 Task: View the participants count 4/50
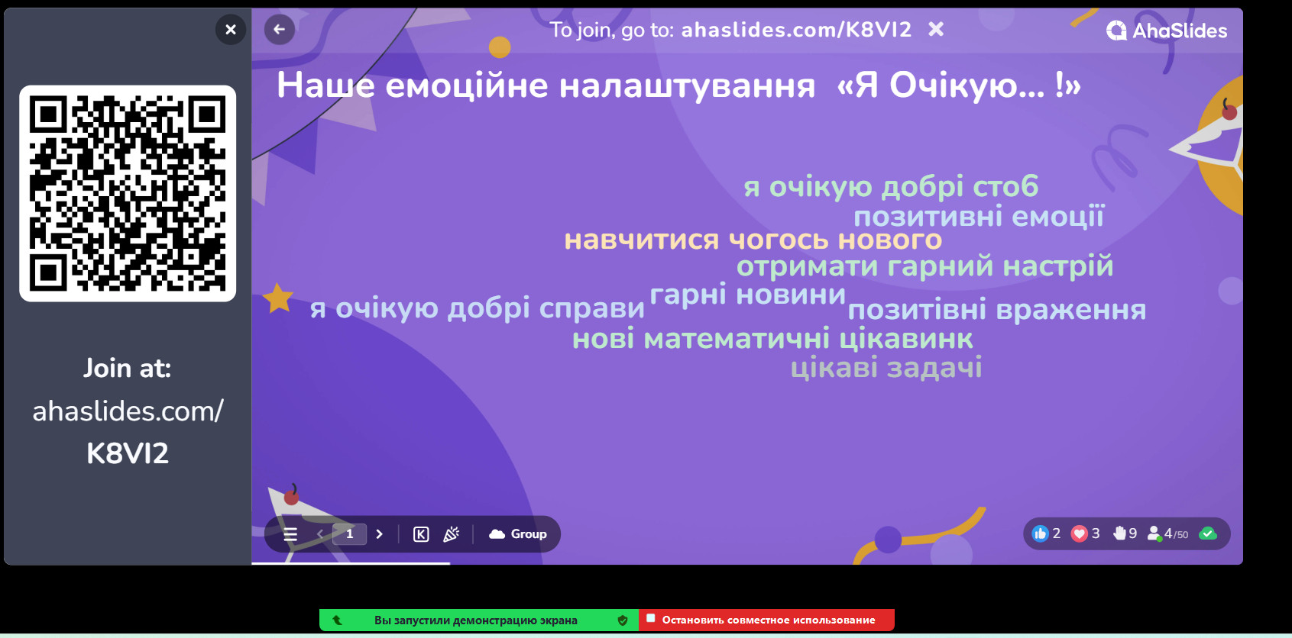pyautogui.click(x=1168, y=533)
